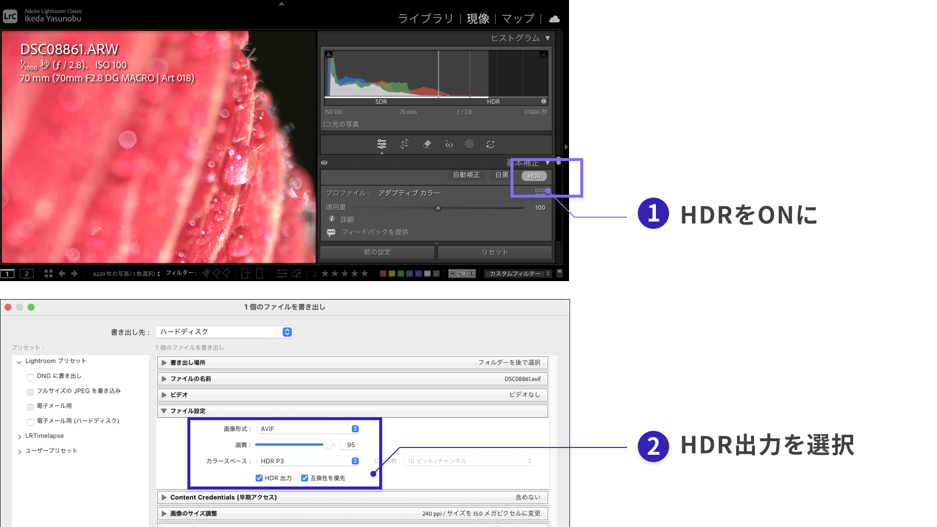Click the cloud sync icon
This screenshot has width=937, height=527.
[x=554, y=19]
